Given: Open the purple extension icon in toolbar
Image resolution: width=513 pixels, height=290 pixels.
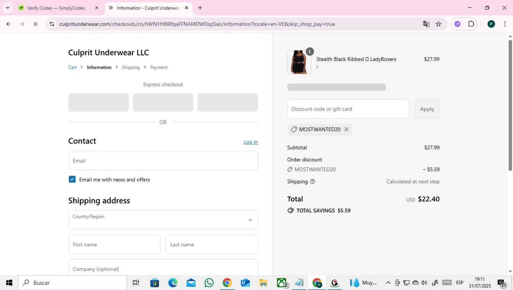Looking at the screenshot, I should (x=457, y=24).
